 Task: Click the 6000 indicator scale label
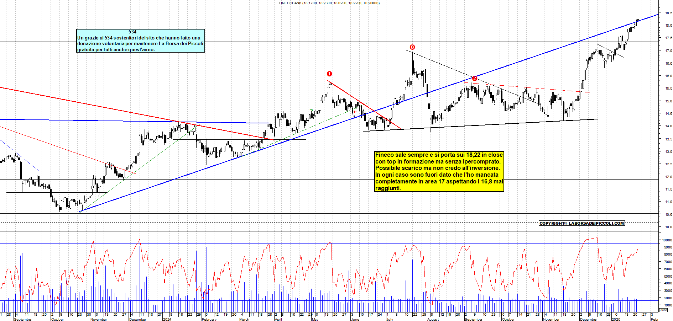668,269
